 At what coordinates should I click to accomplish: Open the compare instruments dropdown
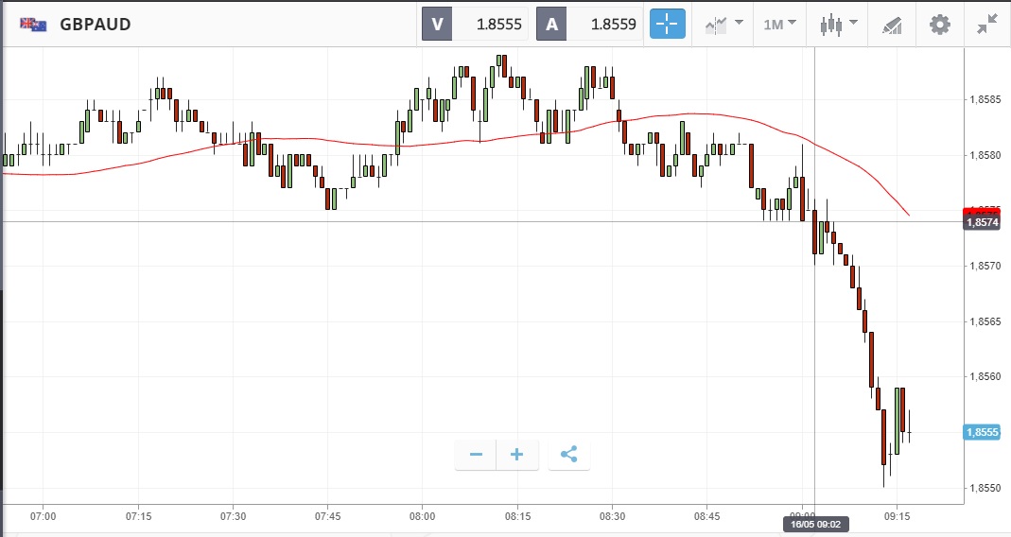pos(723,25)
